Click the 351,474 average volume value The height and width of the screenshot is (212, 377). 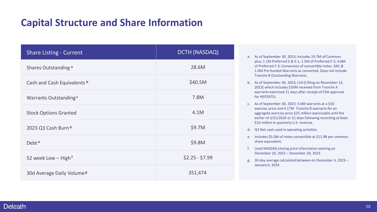click(198, 172)
